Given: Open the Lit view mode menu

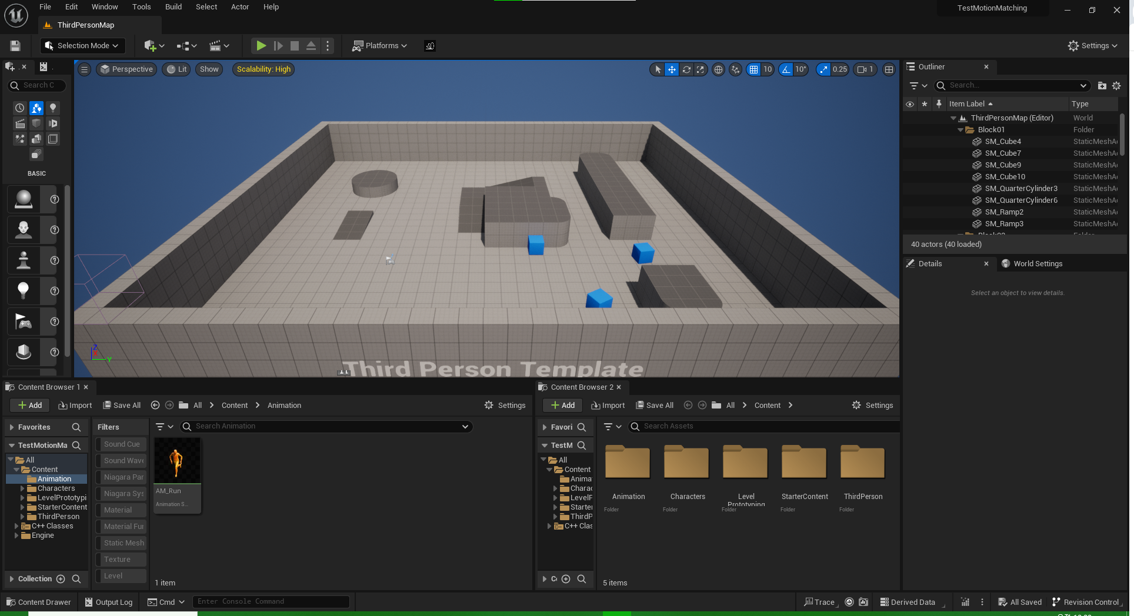Looking at the screenshot, I should [x=176, y=69].
